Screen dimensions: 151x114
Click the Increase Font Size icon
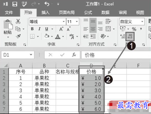[61, 29]
